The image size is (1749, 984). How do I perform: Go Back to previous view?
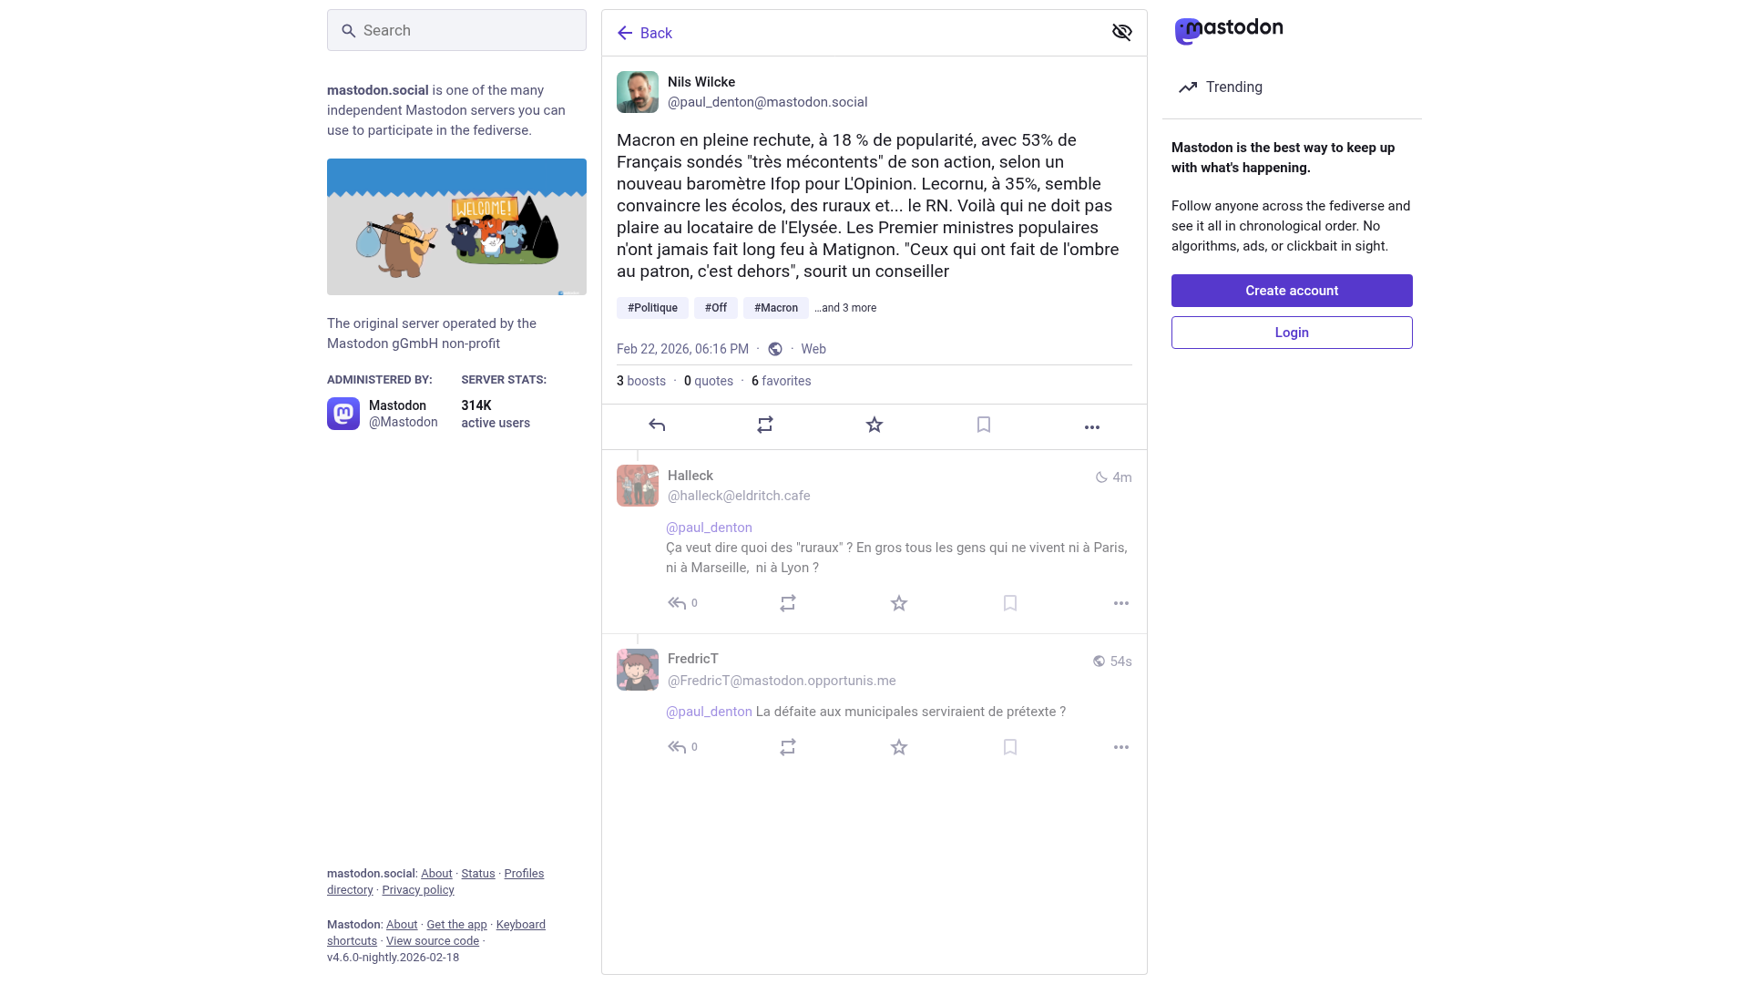(x=644, y=33)
